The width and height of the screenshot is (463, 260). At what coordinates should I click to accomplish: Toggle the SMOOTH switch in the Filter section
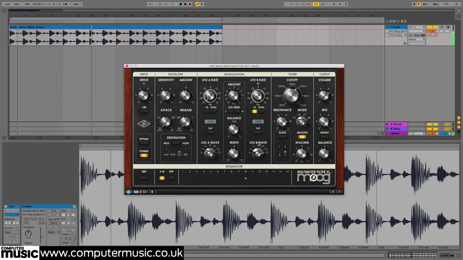[x=302, y=137]
